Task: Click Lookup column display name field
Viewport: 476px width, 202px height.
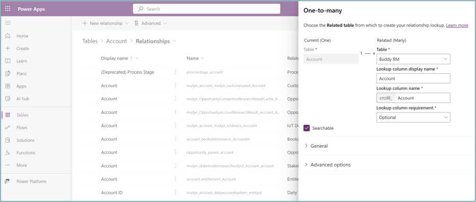Action: [x=413, y=78]
